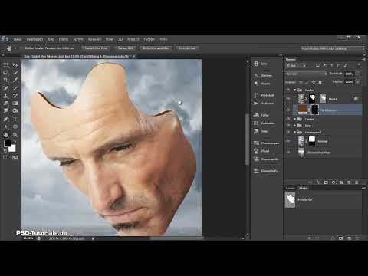Viewport: 368px width, 276px height.
Task: Select the Hand tool in toolbox
Action: [5, 135]
